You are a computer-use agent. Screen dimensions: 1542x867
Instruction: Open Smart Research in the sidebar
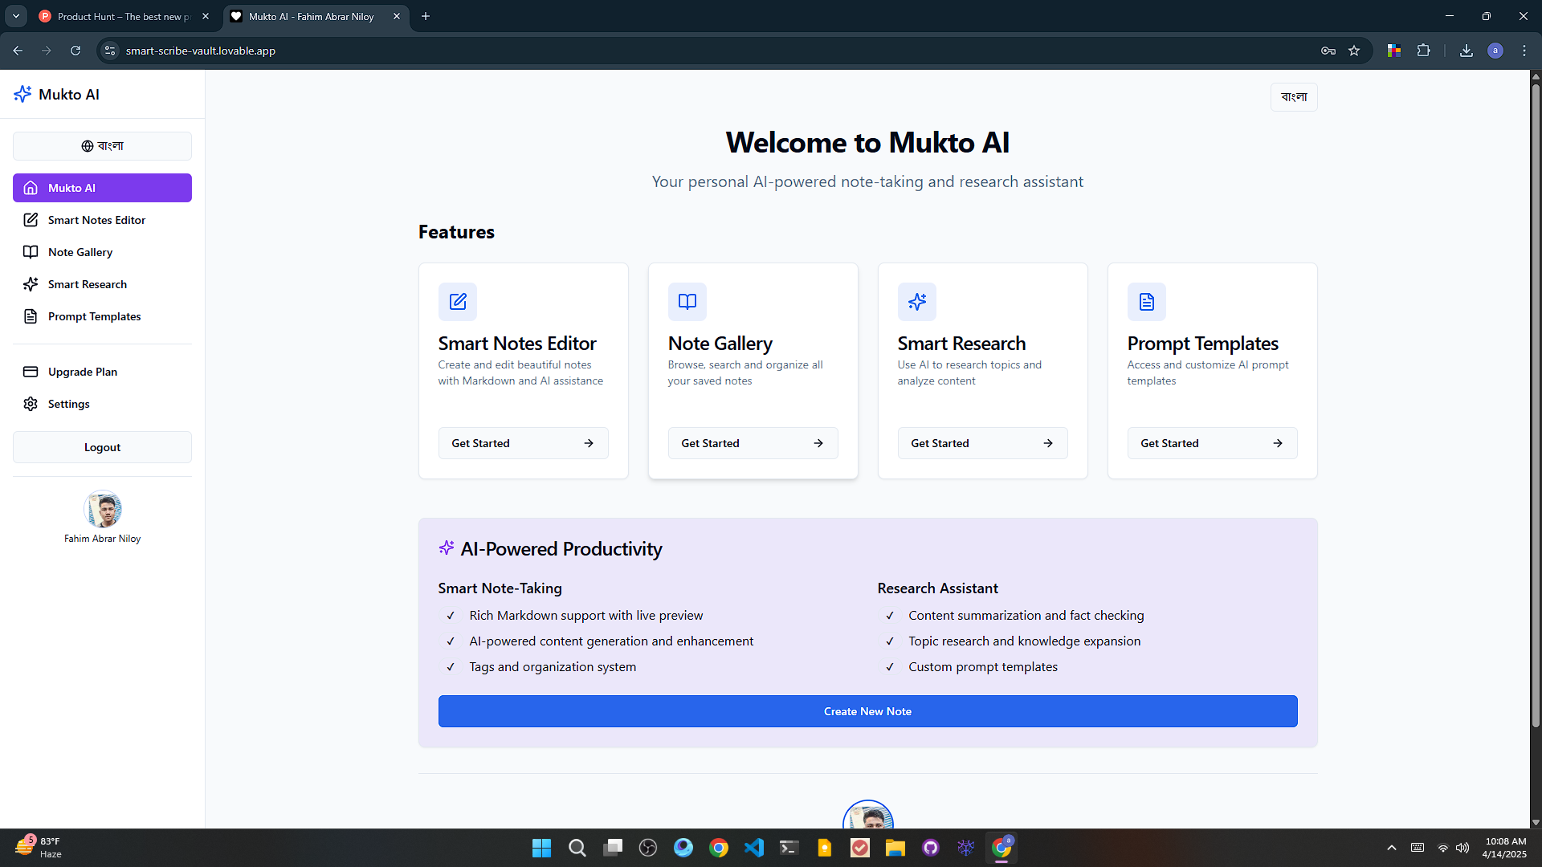tap(88, 284)
